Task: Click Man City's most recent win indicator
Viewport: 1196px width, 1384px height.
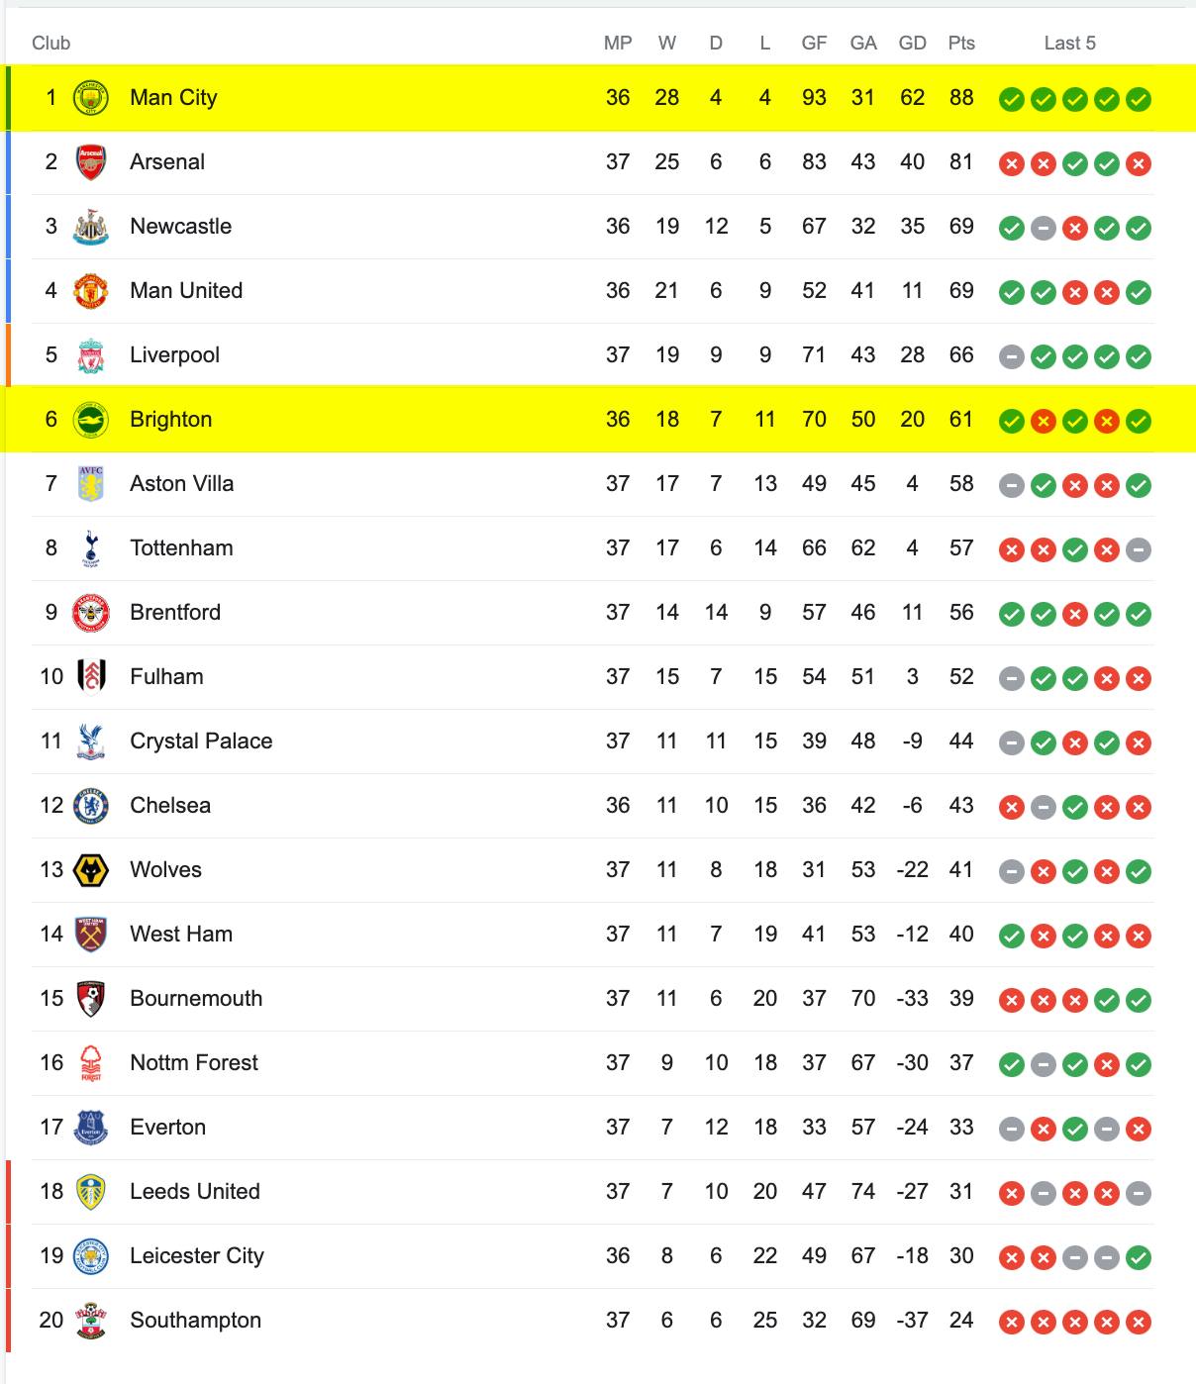Action: (x=1139, y=99)
